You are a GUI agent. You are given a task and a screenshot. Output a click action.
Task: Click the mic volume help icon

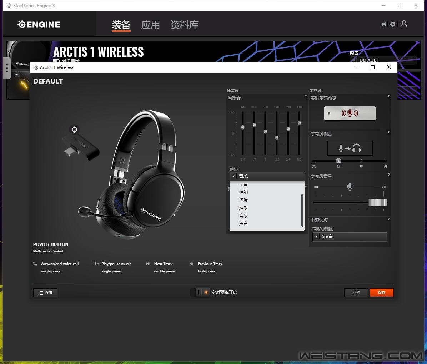388,175
